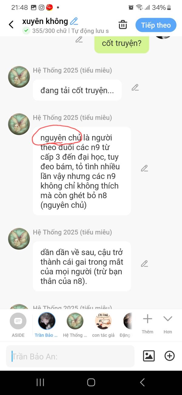
Task: Click the trash delete icon
Action: pyautogui.click(x=123, y=25)
